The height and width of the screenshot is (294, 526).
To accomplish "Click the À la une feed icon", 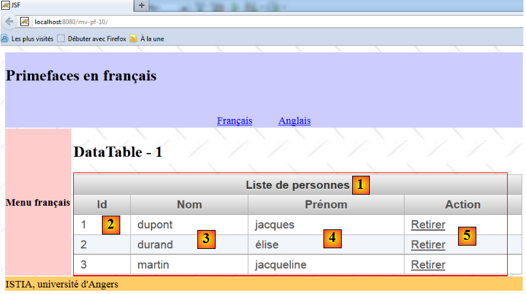I will coord(133,39).
